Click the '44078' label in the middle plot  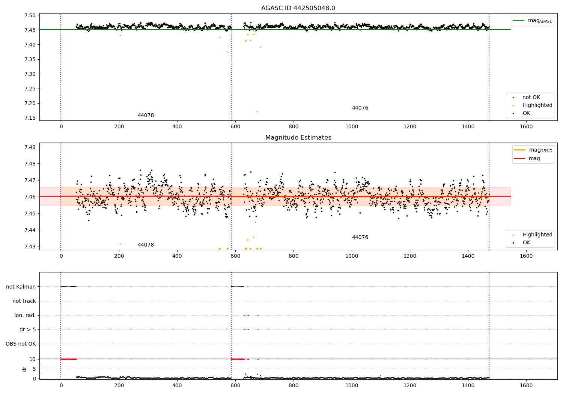point(146,245)
